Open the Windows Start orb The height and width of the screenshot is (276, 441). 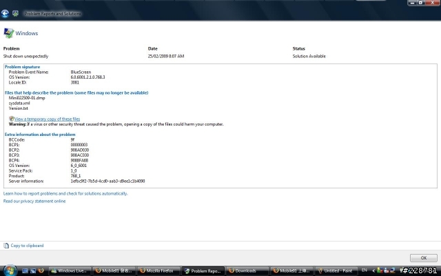pyautogui.click(x=10, y=270)
